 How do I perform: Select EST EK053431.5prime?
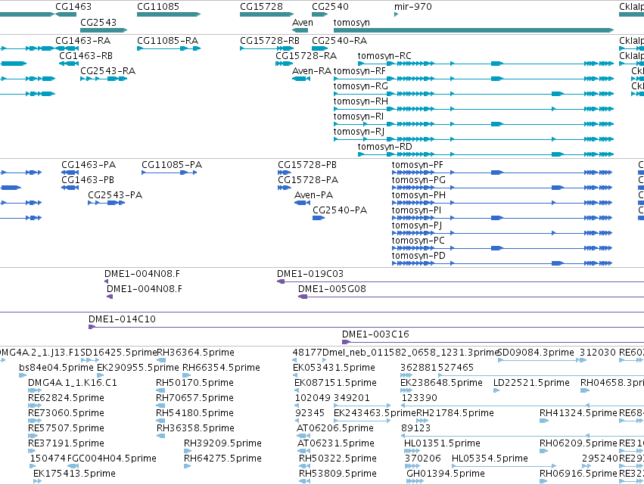point(296,375)
